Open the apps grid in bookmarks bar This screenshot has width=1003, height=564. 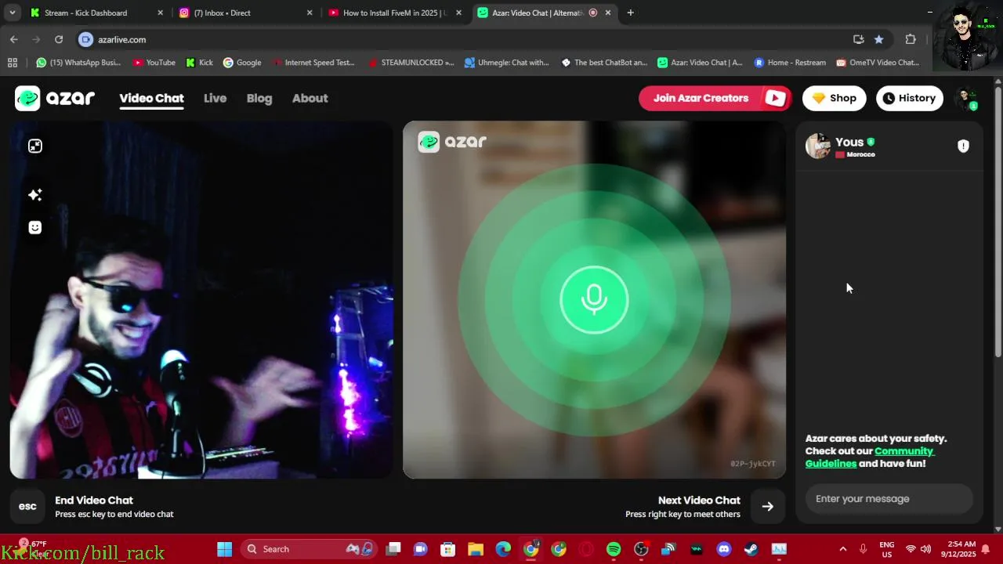12,63
